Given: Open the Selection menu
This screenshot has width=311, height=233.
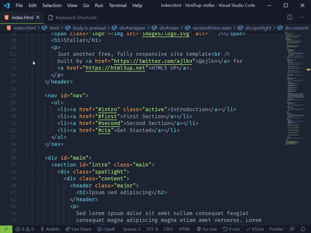Looking at the screenshot, I should click(x=52, y=5).
